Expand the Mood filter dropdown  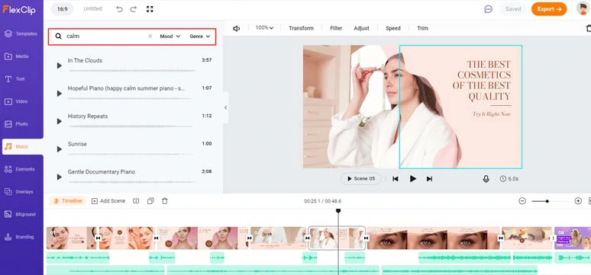pos(170,37)
